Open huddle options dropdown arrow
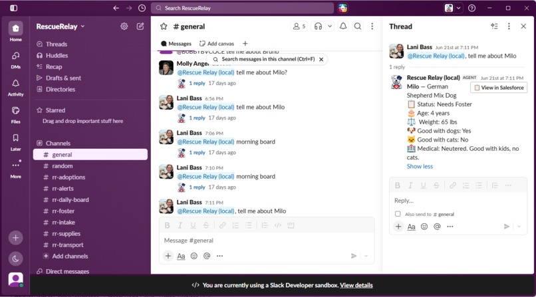Viewport: 536px width, 297px height. pos(330,27)
